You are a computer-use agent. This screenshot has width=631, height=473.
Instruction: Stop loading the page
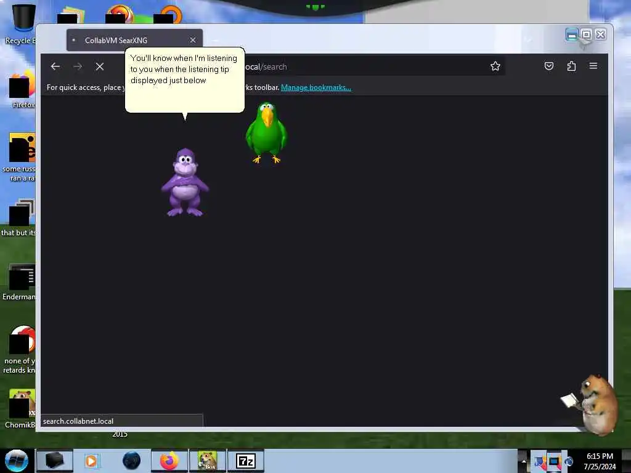point(100,67)
